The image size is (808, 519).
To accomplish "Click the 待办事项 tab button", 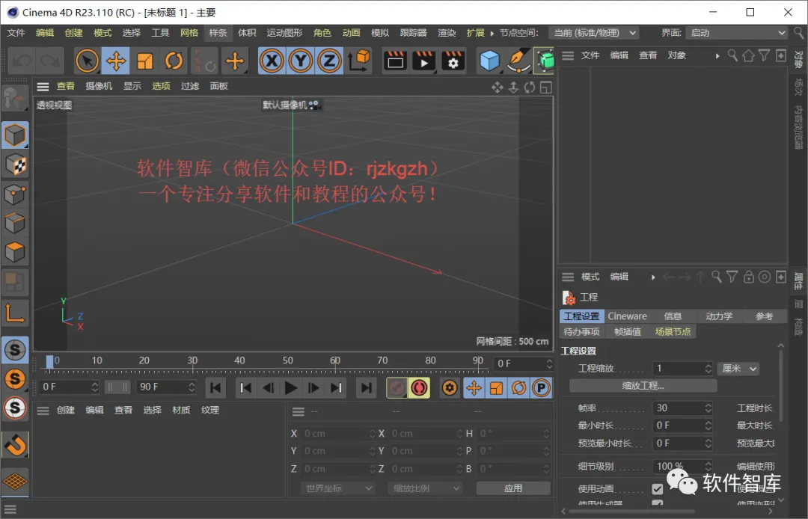I will click(x=582, y=331).
